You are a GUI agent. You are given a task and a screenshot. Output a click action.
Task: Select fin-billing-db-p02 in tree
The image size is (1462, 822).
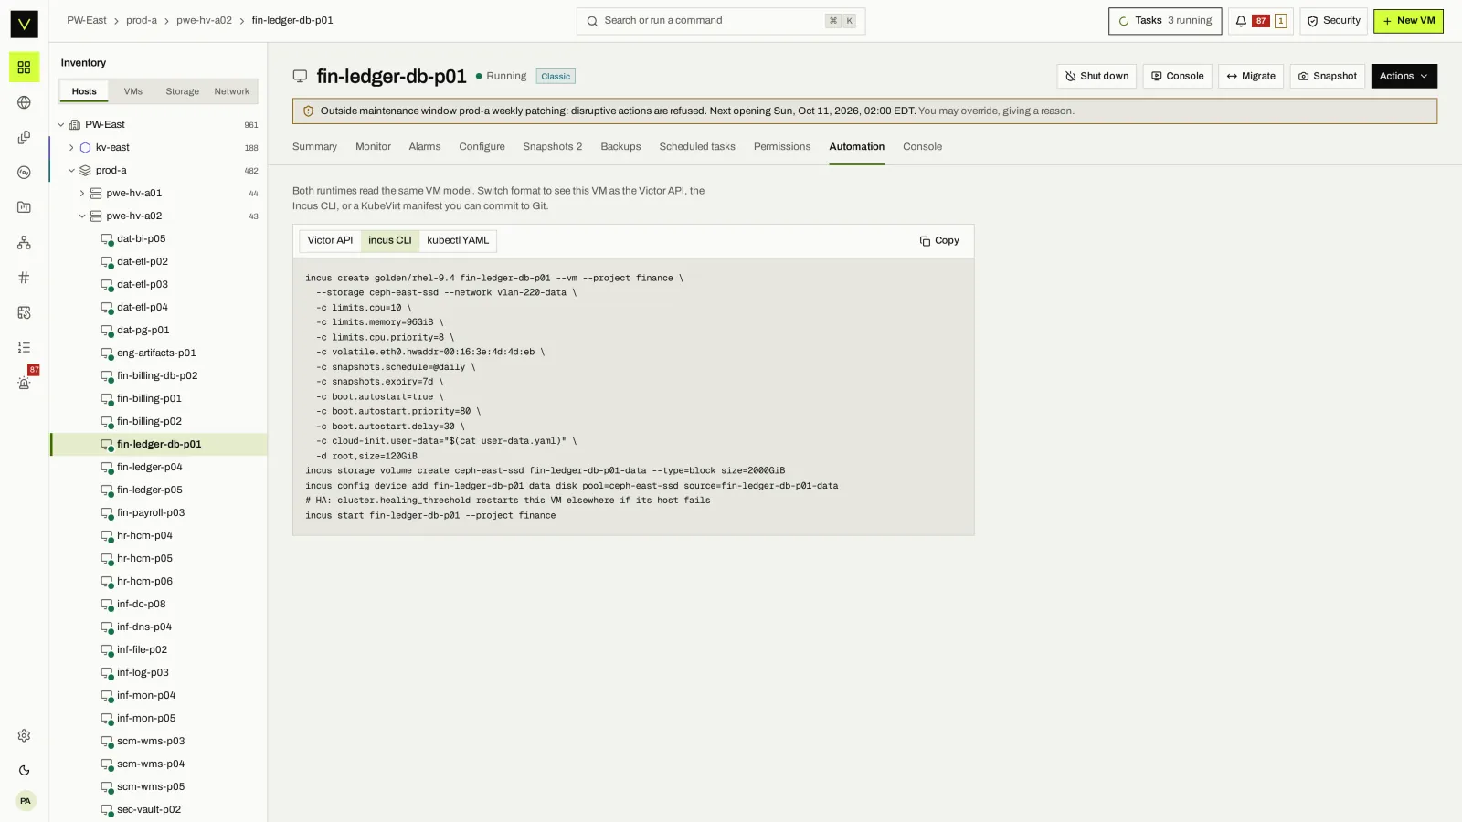pos(159,376)
